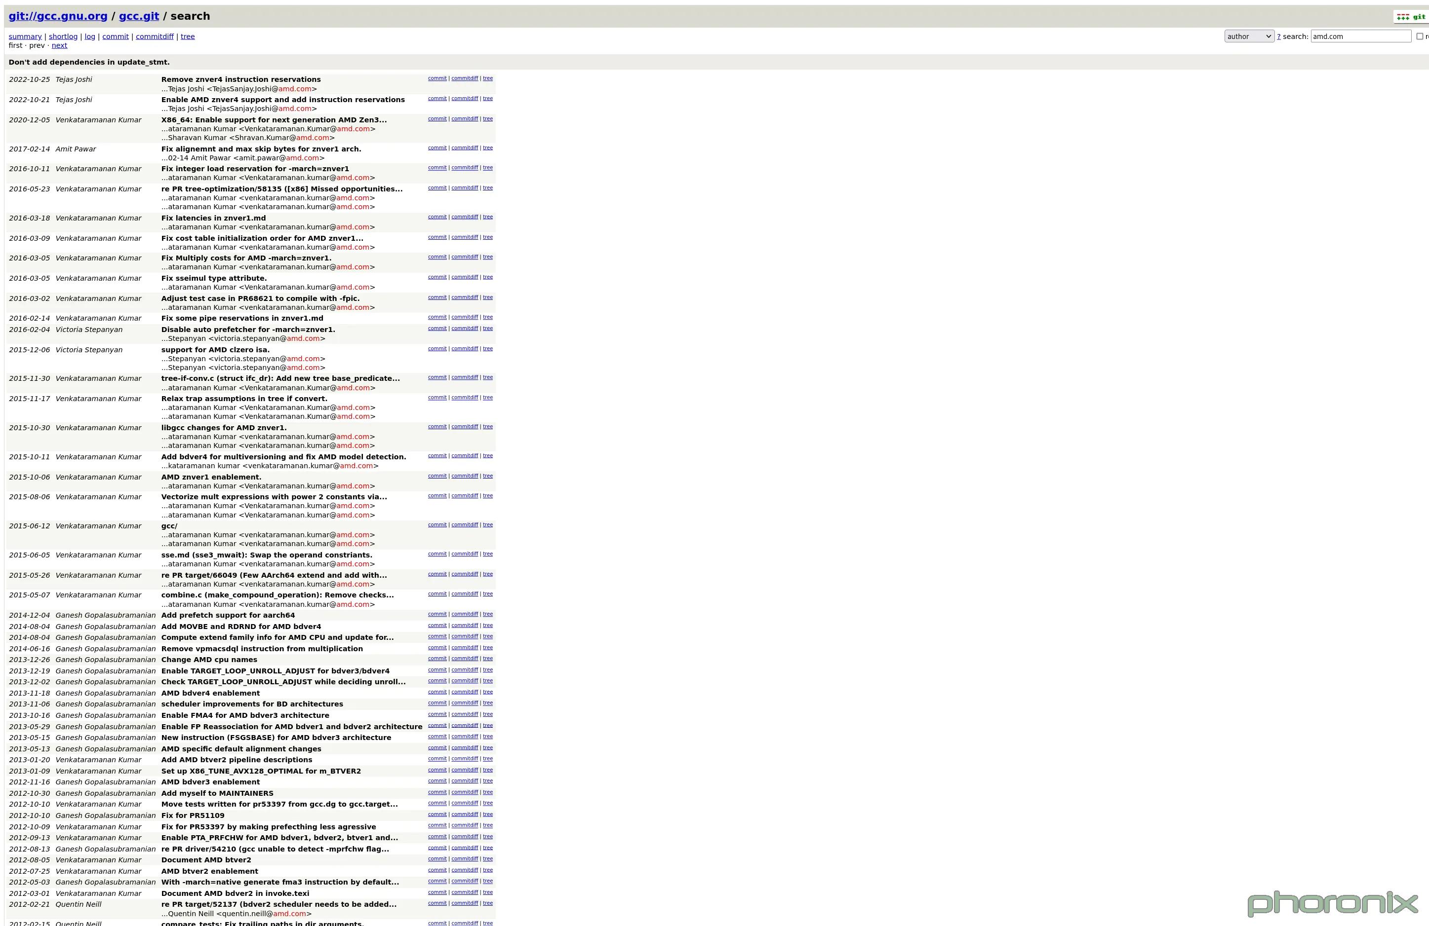This screenshot has height=926, width=1429.
Task: Click tree link for 'AMD bdver3 enablement' row
Action: (x=487, y=781)
